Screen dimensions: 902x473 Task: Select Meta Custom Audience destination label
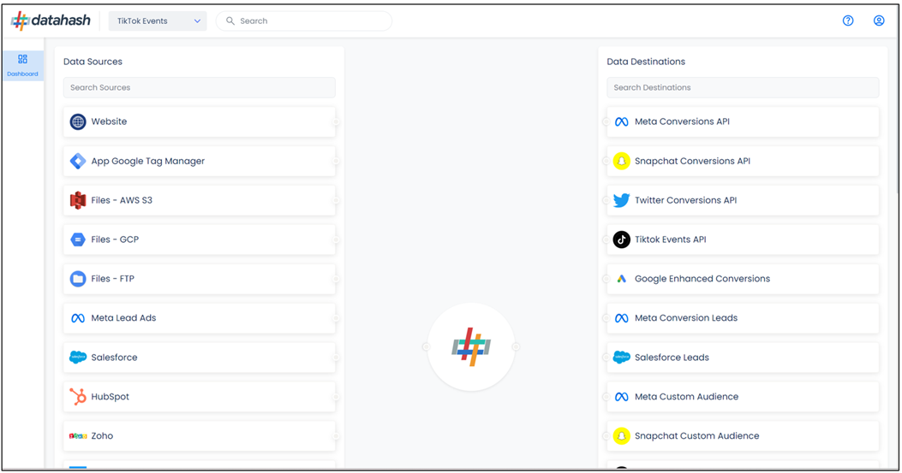click(686, 397)
